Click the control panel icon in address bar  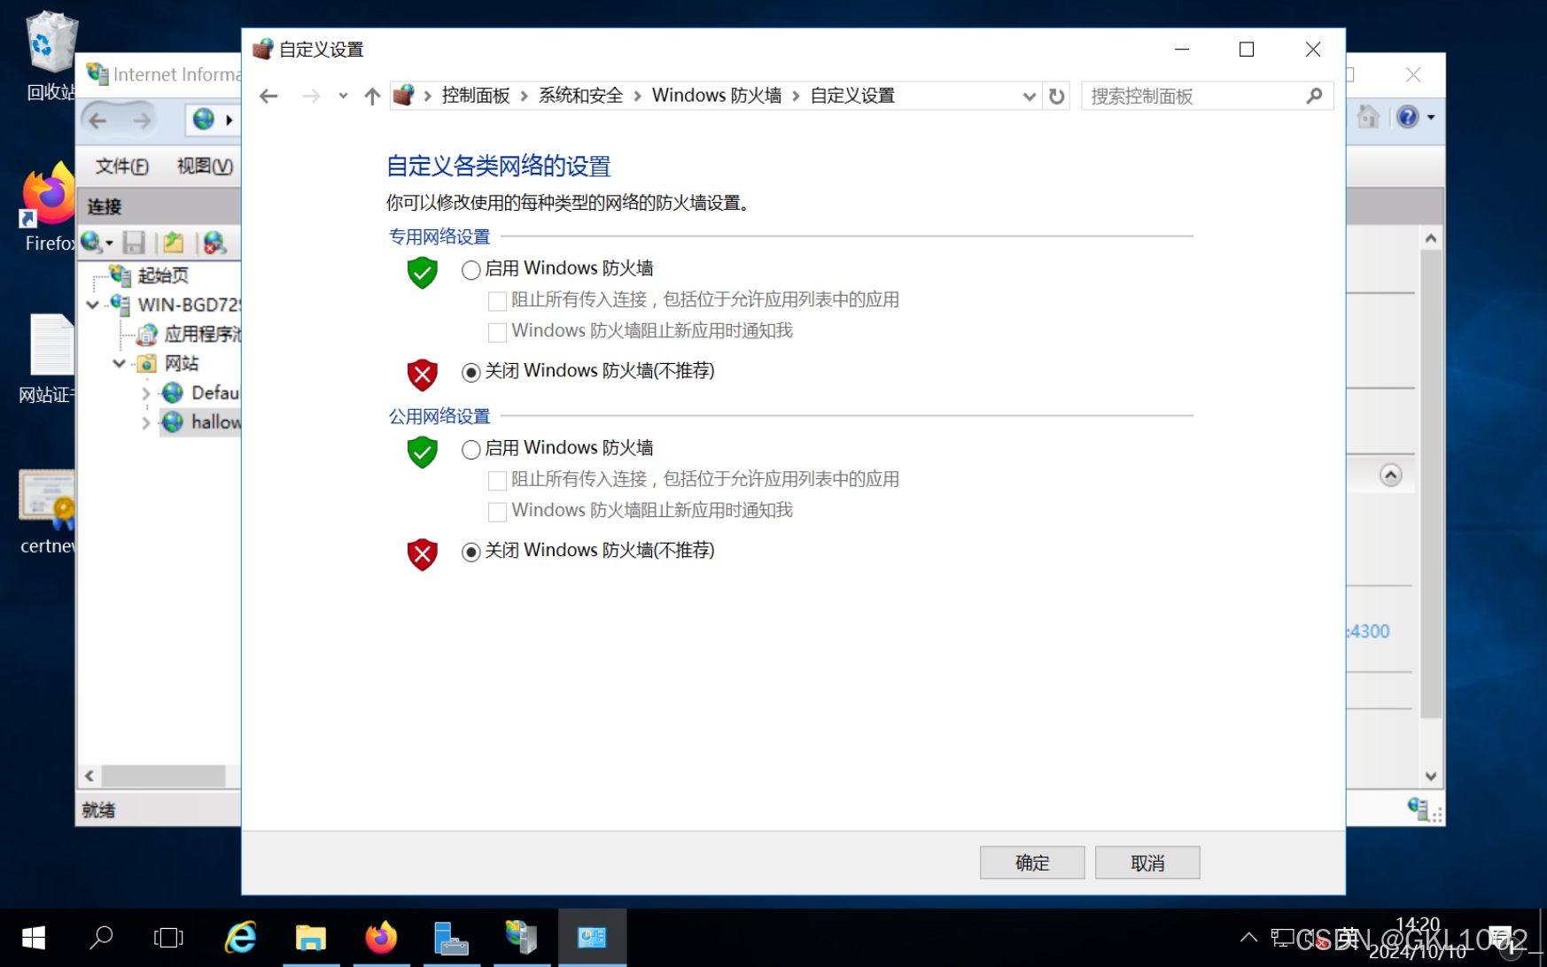(x=404, y=95)
